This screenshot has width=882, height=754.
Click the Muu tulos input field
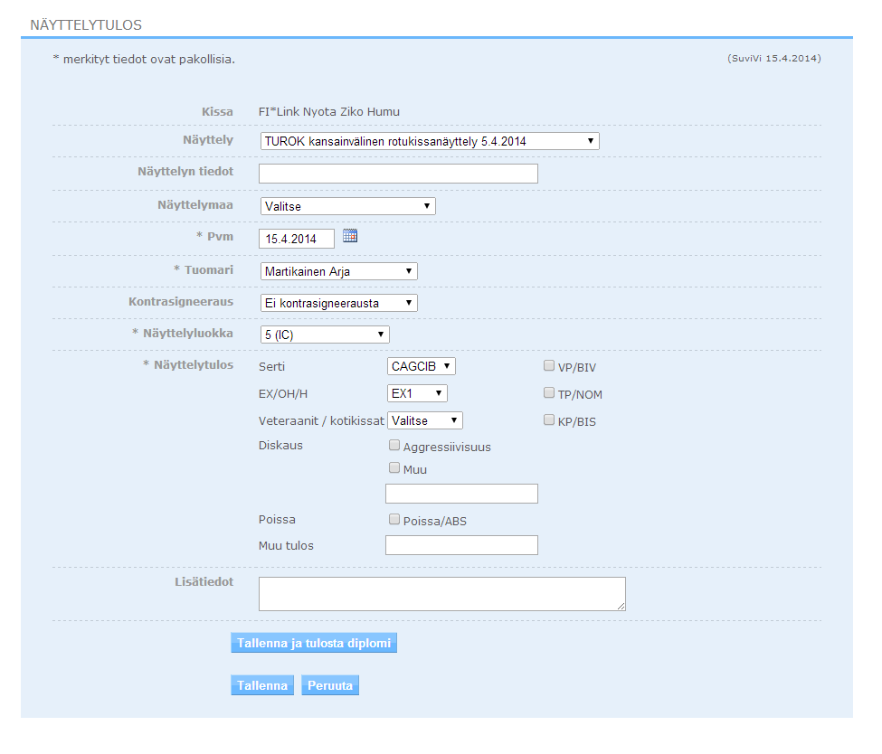tap(461, 545)
